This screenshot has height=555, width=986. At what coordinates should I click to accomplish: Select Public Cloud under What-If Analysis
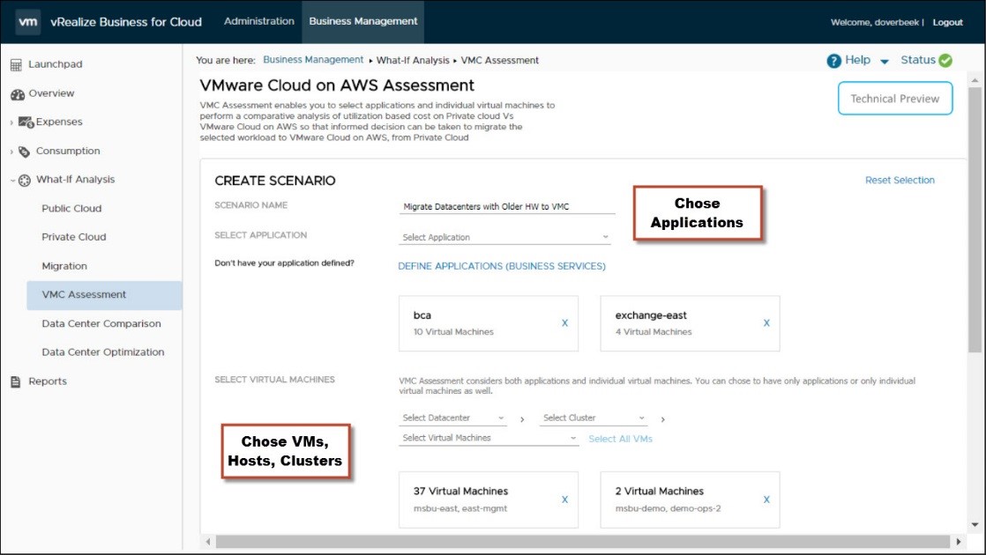point(71,209)
